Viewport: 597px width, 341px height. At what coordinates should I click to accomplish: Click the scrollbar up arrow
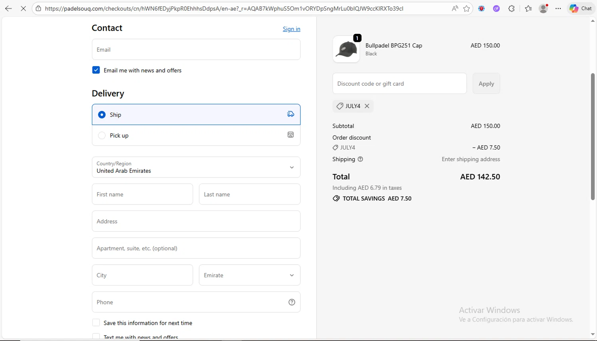point(593,21)
